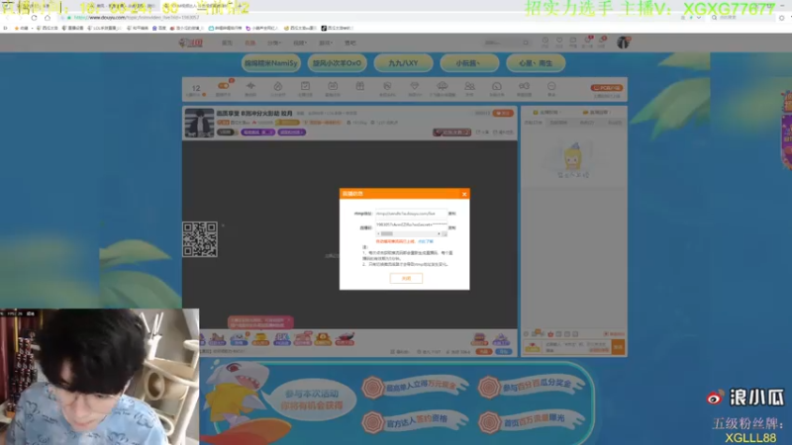792x445 pixels.
Task: Copy the rtmp address via its copy link
Action: coord(452,214)
